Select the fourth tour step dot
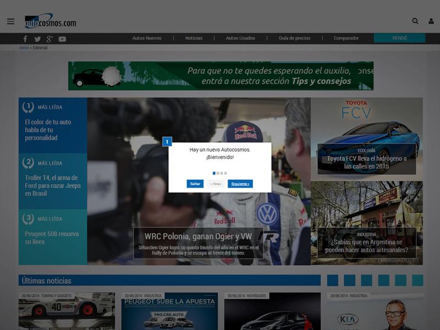 [x=226, y=173]
